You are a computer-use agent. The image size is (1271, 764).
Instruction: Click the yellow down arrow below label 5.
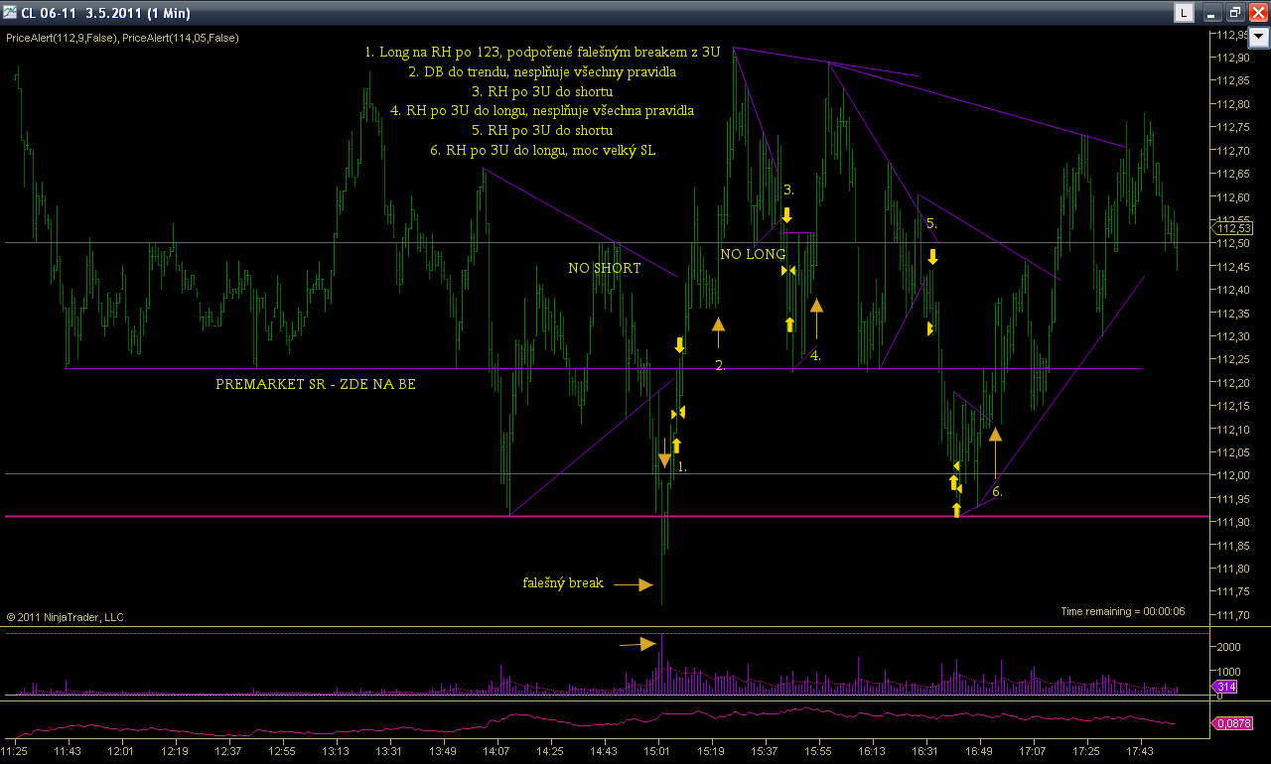click(x=932, y=257)
